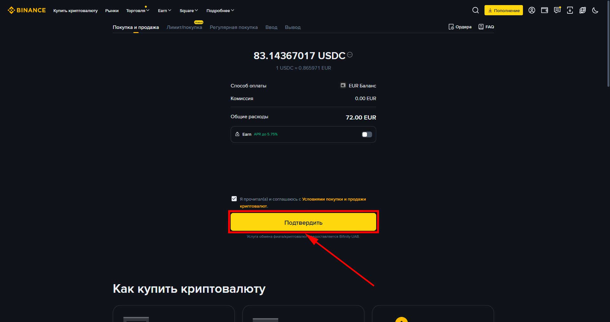
Task: Open the language globe icon
Action: [582, 10]
